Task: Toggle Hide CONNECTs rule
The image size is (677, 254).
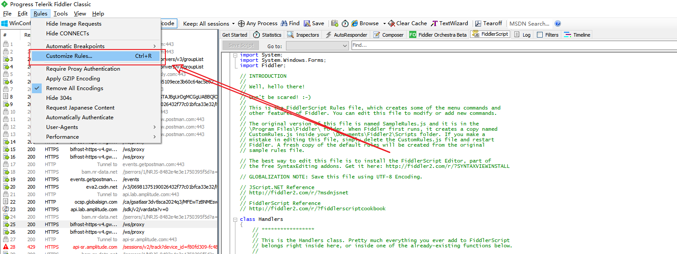Action: click(x=96, y=34)
